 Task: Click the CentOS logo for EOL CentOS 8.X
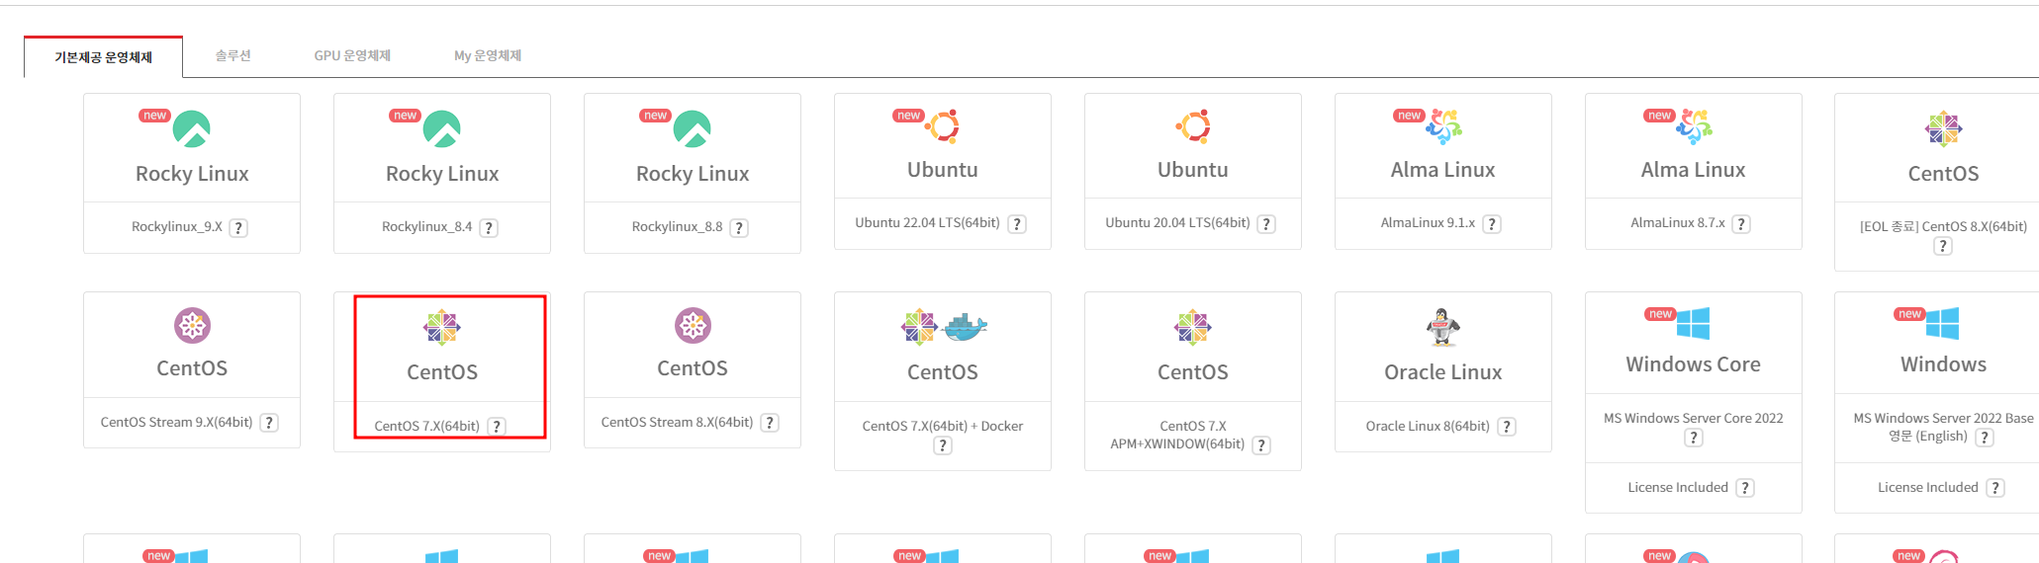(1944, 129)
